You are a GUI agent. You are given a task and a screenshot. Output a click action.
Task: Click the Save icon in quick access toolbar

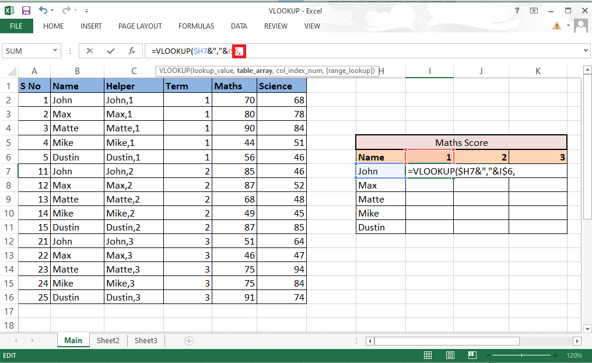pos(26,11)
